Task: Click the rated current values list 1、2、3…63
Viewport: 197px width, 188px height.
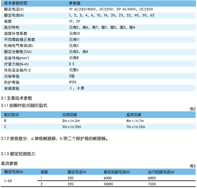Action: tap(111, 15)
